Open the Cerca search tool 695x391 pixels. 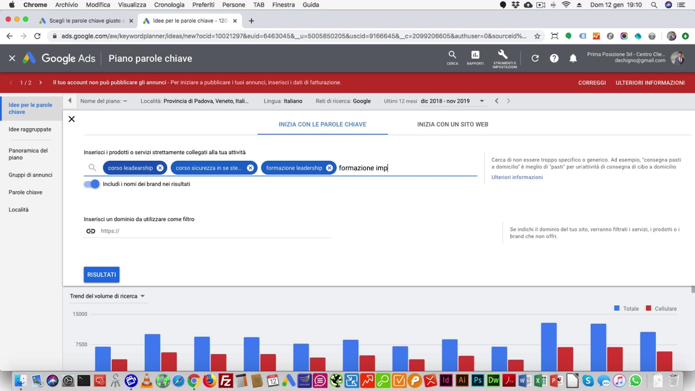point(452,57)
